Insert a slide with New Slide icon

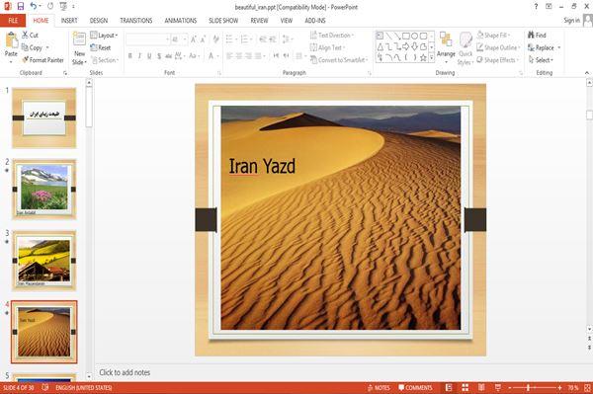[x=79, y=39]
